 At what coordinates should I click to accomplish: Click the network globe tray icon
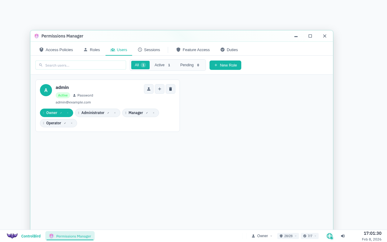pyautogui.click(x=330, y=236)
